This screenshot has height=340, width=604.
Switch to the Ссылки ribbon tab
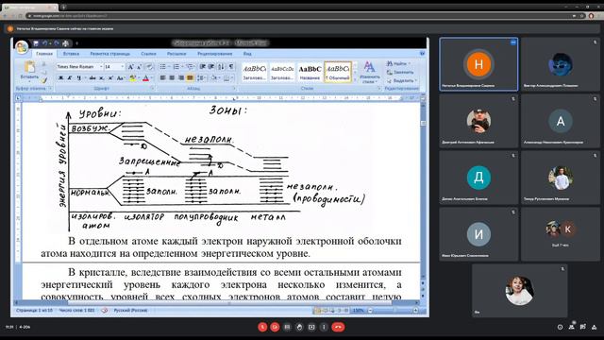(x=148, y=54)
